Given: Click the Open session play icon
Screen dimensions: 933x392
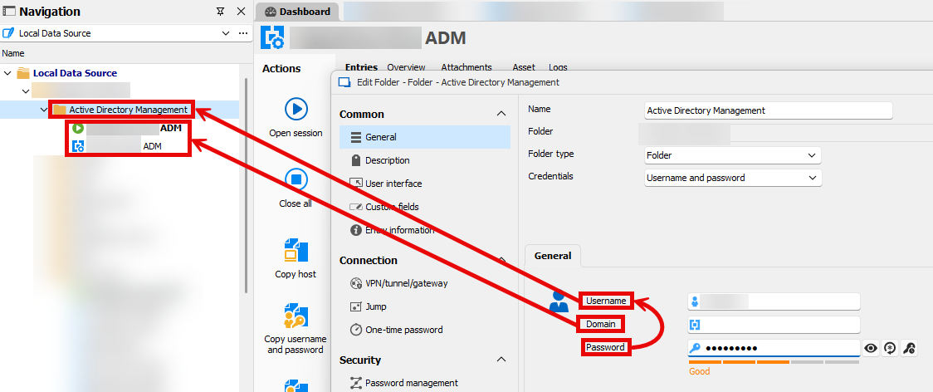Looking at the screenshot, I should [x=296, y=109].
